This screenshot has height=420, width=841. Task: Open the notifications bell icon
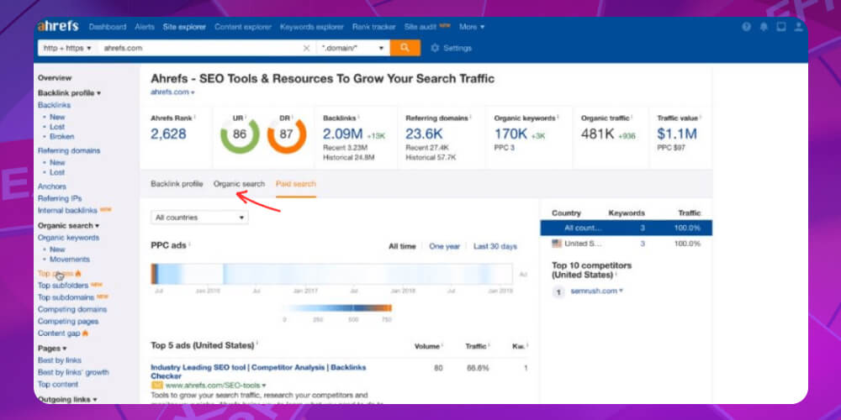[x=764, y=27]
